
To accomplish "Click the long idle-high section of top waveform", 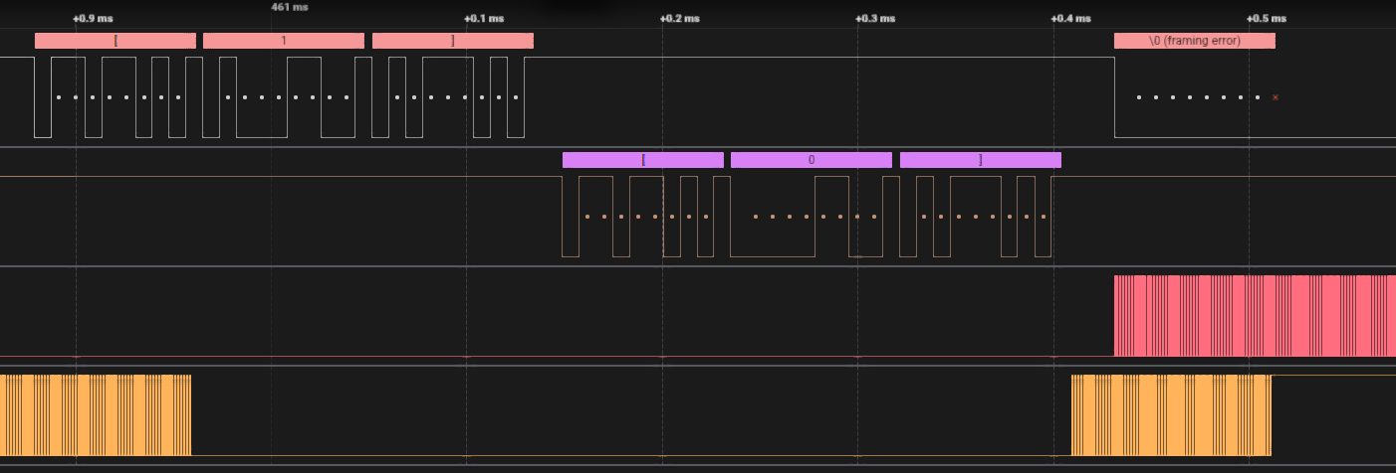I will [x=816, y=58].
